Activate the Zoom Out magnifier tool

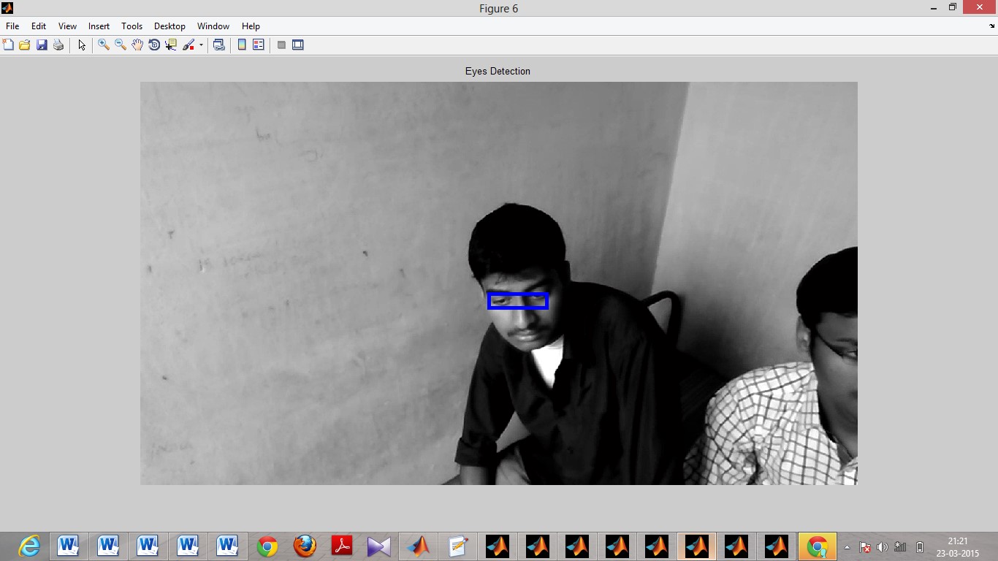tap(121, 45)
